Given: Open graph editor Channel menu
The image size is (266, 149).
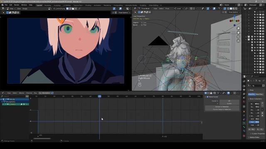Looking at the screenshot, I should [x=29, y=93].
